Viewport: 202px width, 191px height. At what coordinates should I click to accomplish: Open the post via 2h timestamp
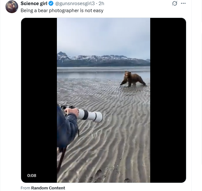(101, 4)
